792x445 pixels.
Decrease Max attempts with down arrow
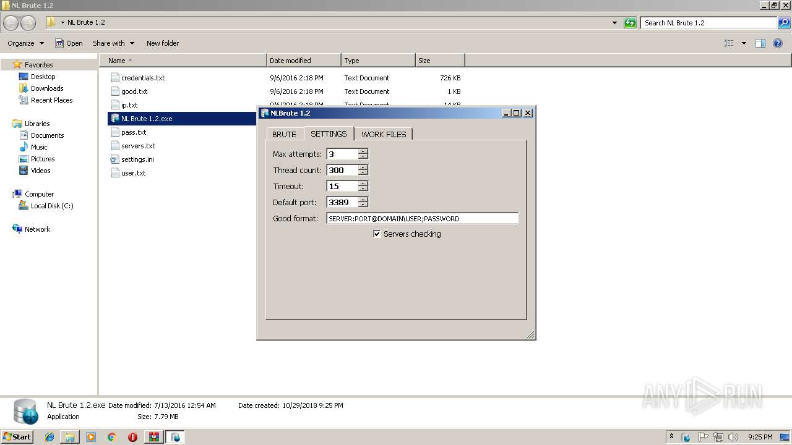tap(363, 156)
